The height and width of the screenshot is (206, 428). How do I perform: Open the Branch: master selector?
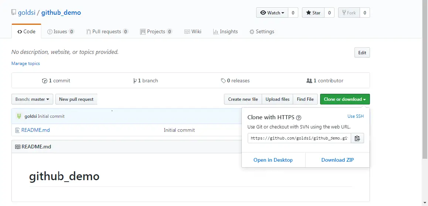(32, 99)
